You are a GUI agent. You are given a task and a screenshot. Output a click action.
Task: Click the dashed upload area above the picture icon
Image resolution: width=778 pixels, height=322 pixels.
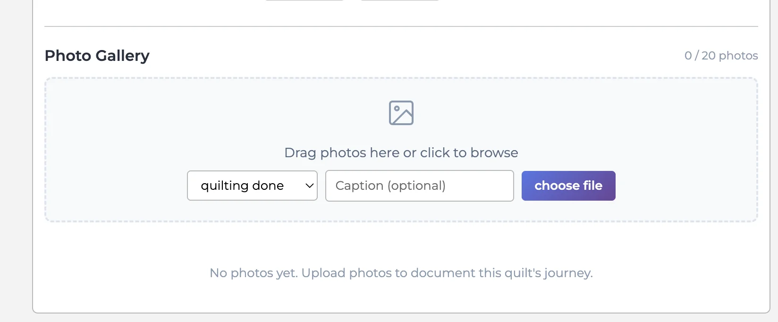coord(401,89)
